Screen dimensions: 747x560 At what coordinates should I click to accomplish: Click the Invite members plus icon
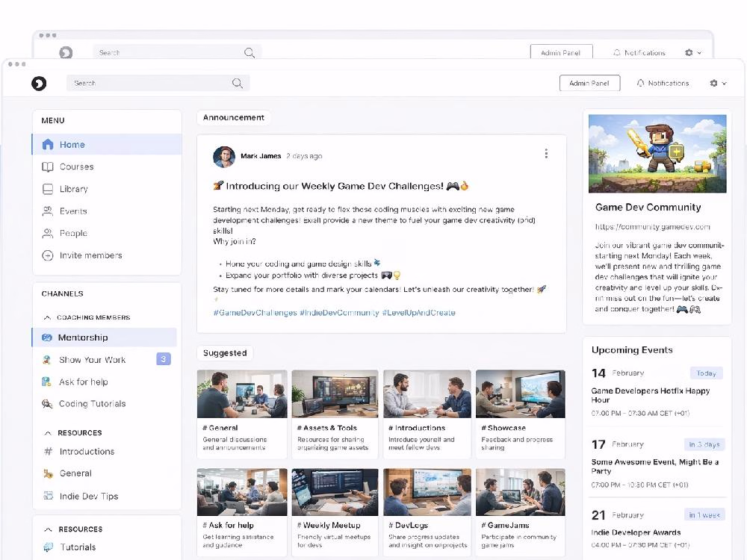[x=48, y=255]
